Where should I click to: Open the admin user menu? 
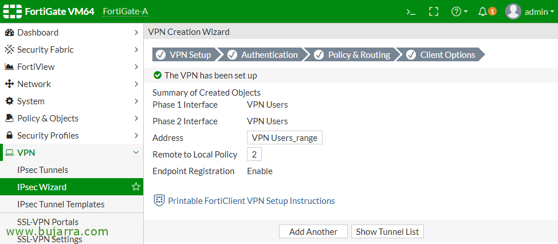(530, 11)
